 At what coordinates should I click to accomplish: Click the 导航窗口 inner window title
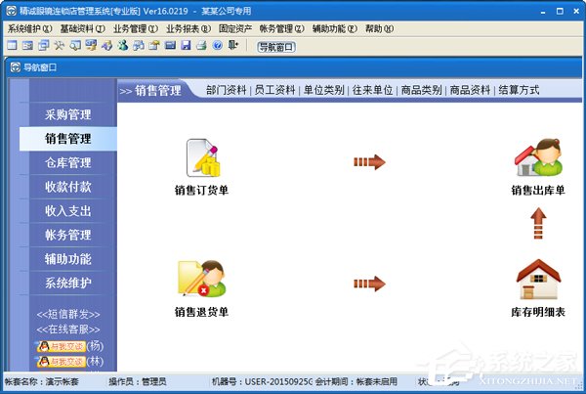click(40, 67)
